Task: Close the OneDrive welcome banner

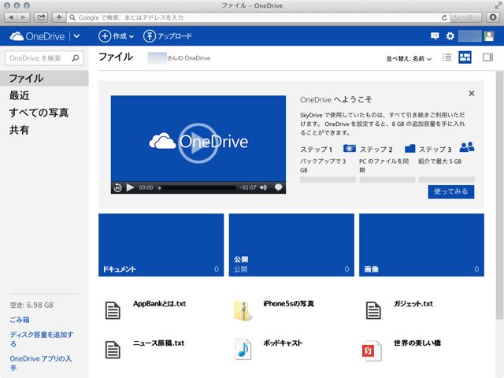Action: pos(472,94)
